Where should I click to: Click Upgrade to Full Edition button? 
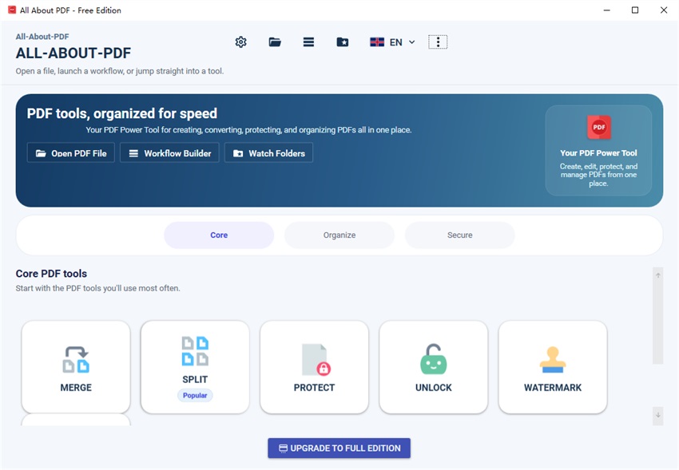(339, 448)
